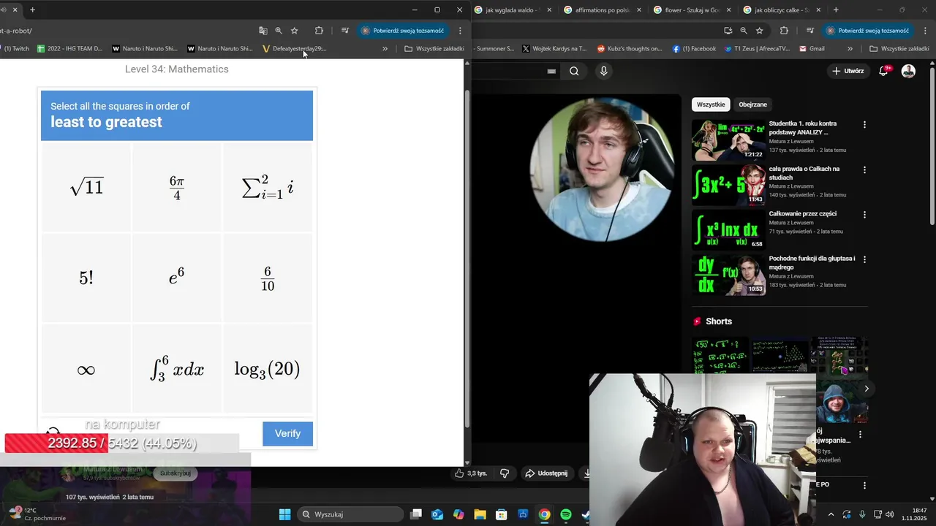Open the three-dot Chrome menu in left window
This screenshot has height=526, width=936.
[460, 31]
